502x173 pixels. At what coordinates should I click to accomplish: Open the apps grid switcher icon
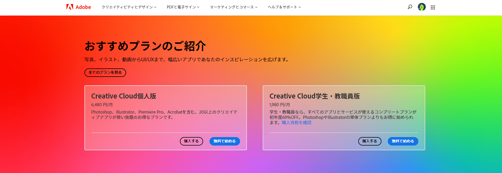point(433,7)
